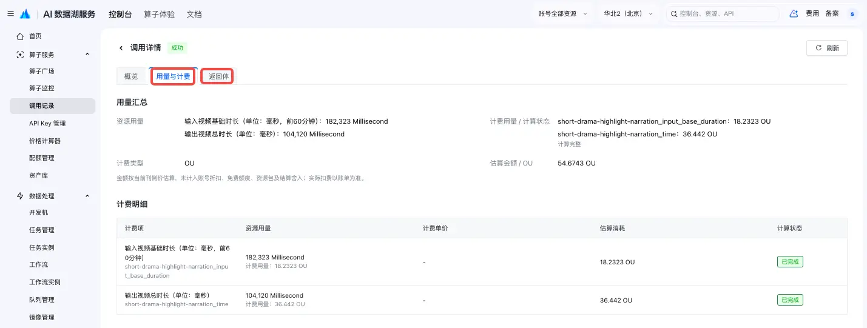Viewport: 867px width, 328px height.
Task: Click the 刷新 refresh button
Action: click(826, 48)
